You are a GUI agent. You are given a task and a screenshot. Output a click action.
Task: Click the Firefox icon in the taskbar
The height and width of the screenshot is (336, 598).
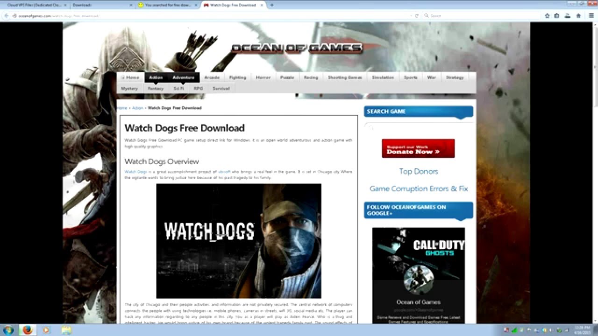(x=28, y=330)
